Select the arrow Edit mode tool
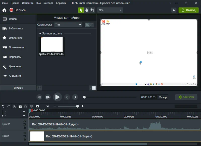 tap(81, 10)
